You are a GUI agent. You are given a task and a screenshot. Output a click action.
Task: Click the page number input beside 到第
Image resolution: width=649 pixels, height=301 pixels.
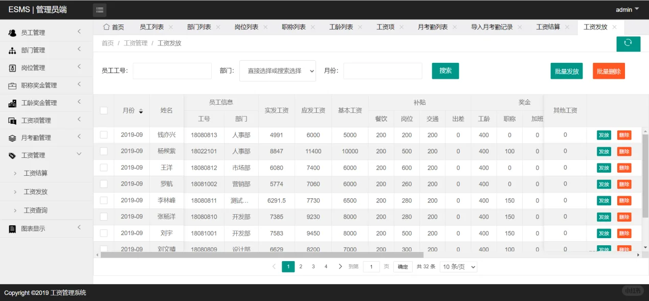coord(371,266)
